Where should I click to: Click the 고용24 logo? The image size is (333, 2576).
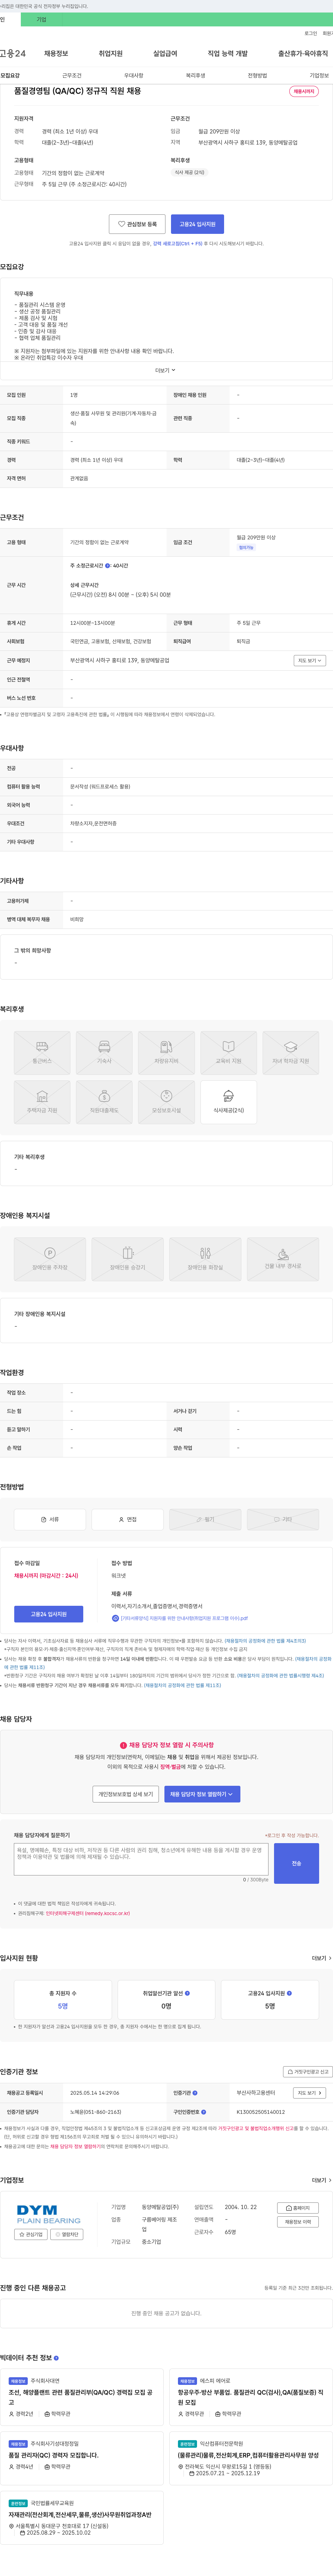(13, 53)
